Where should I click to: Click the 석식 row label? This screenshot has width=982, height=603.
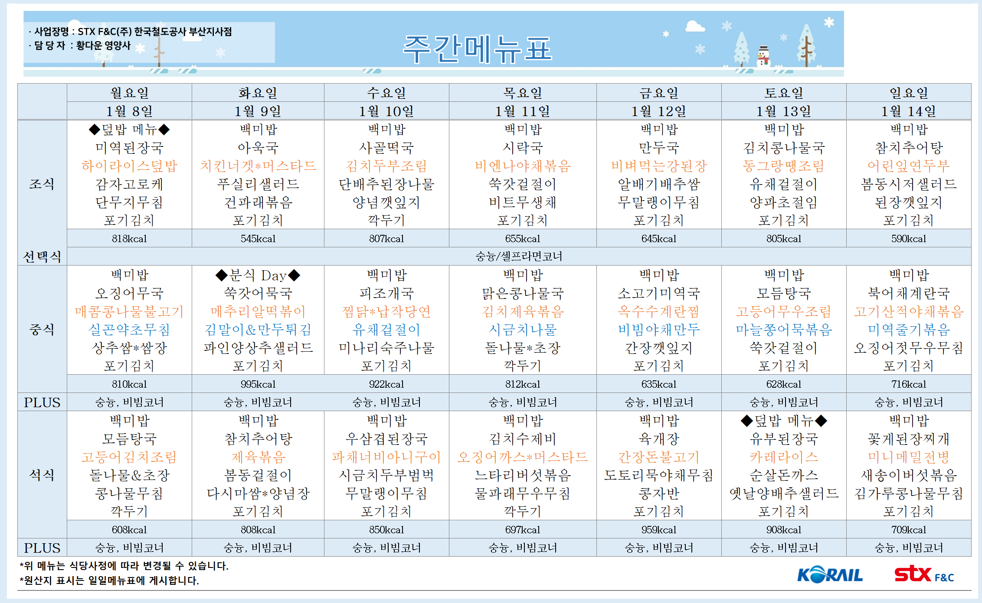[42, 475]
